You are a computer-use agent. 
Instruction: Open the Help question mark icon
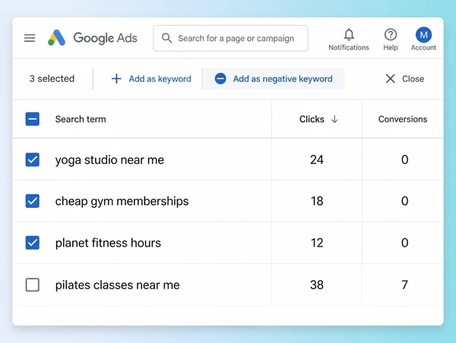pos(391,35)
